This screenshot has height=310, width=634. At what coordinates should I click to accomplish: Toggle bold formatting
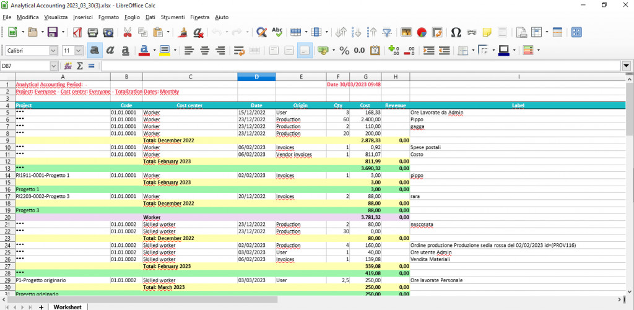(x=95, y=50)
